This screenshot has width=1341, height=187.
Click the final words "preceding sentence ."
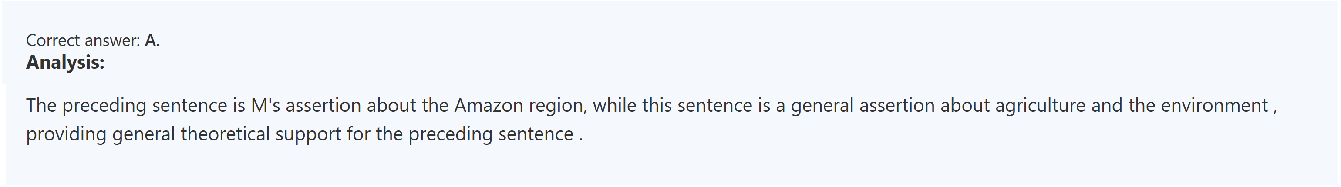(495, 134)
